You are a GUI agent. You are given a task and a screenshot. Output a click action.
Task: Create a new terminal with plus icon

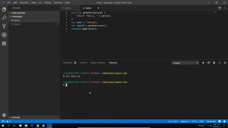click(x=203, y=63)
